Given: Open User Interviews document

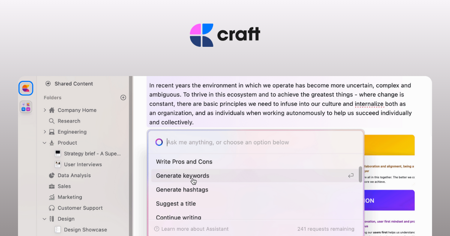Looking at the screenshot, I should click(83, 164).
